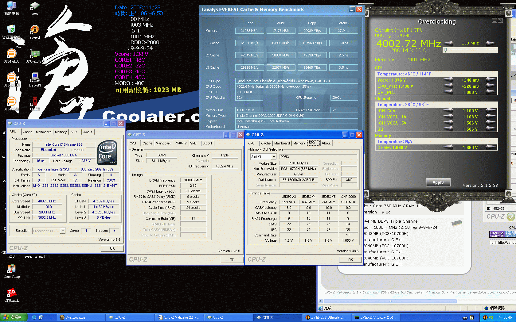The height and width of the screenshot is (322, 516).
Task: Open the OCCT desktop shortcut
Action: tap(35, 104)
